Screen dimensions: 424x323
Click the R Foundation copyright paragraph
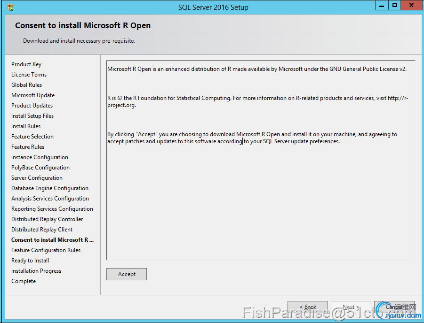click(x=258, y=101)
